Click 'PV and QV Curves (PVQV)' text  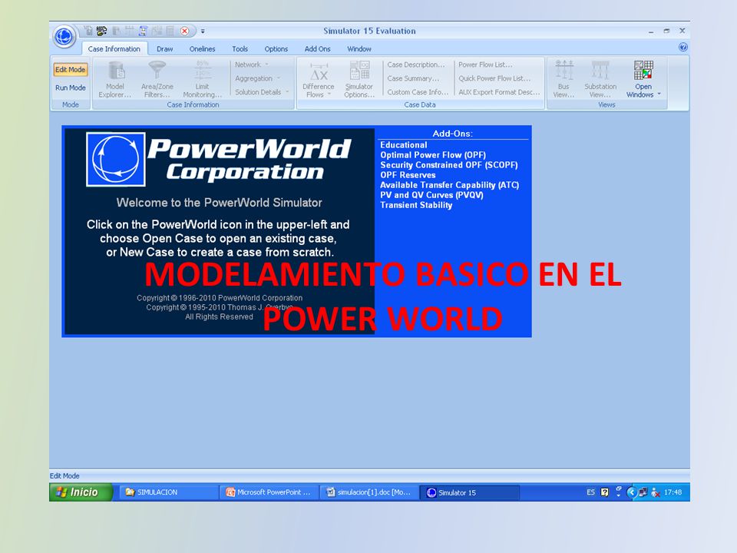pos(431,195)
